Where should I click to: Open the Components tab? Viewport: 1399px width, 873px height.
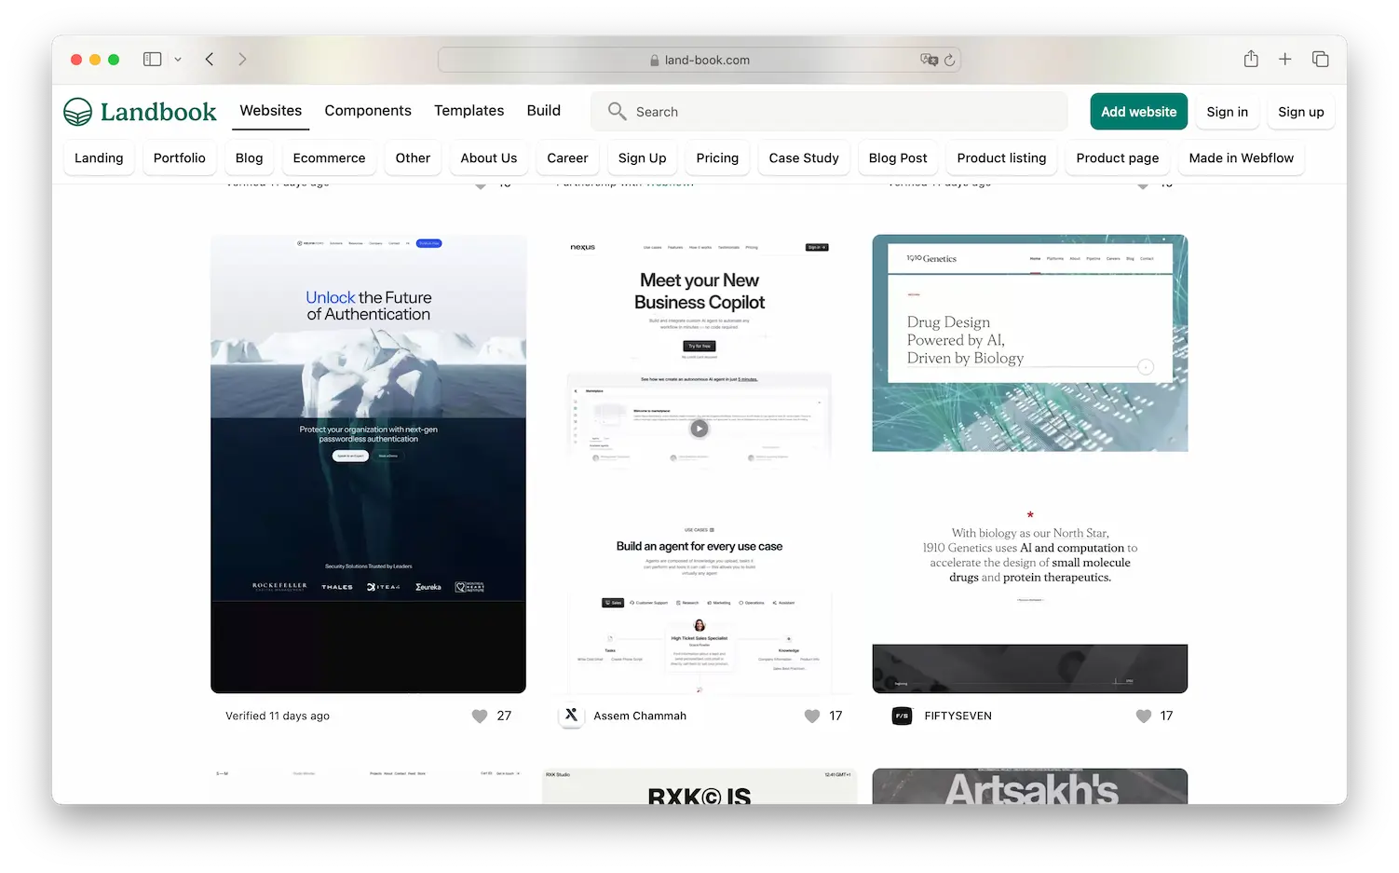368,111
